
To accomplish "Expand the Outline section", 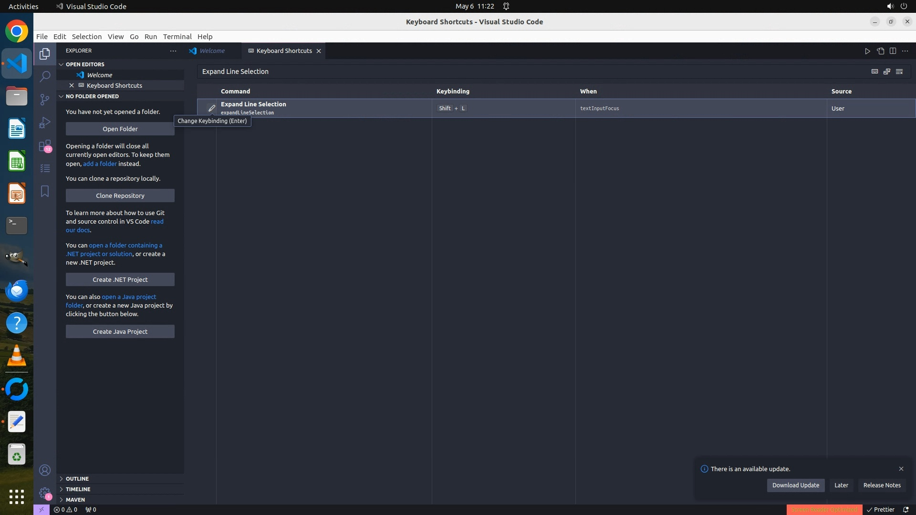I will tap(77, 479).
